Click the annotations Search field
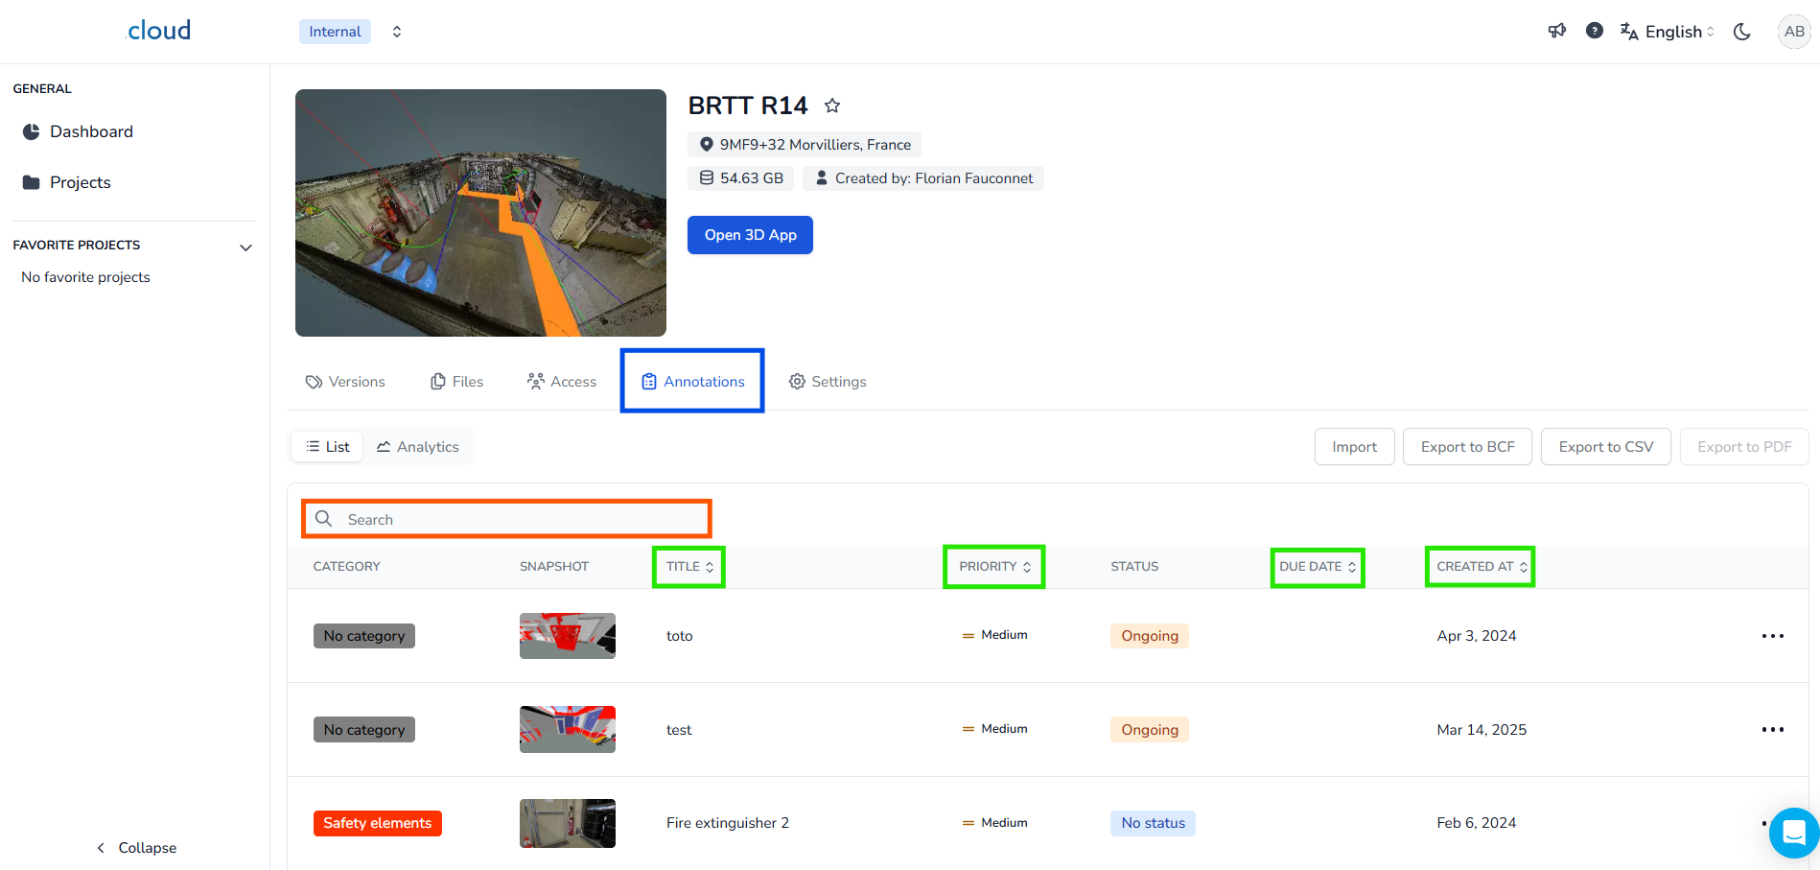The height and width of the screenshot is (870, 1820). 518,519
